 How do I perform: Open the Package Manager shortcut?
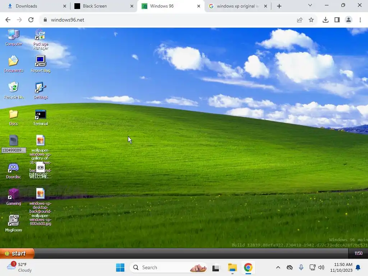41,40
